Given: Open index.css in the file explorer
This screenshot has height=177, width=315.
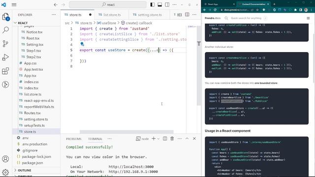Looking at the screenshot, I should [31, 82].
